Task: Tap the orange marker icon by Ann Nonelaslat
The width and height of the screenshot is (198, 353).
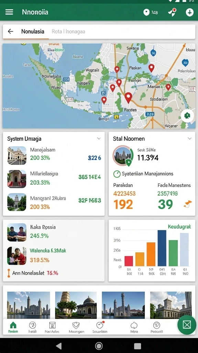Action: point(9,273)
